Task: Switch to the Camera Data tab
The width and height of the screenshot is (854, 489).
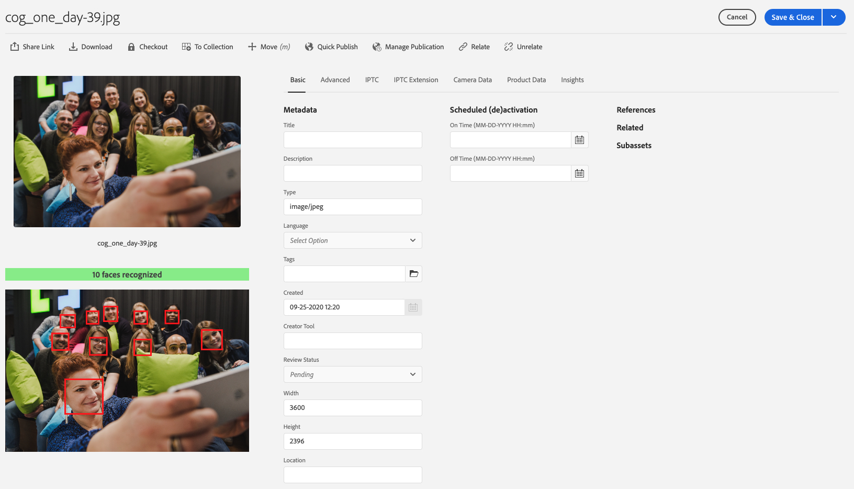Action: [x=473, y=80]
